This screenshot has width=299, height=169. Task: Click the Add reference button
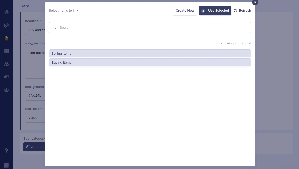34,147
